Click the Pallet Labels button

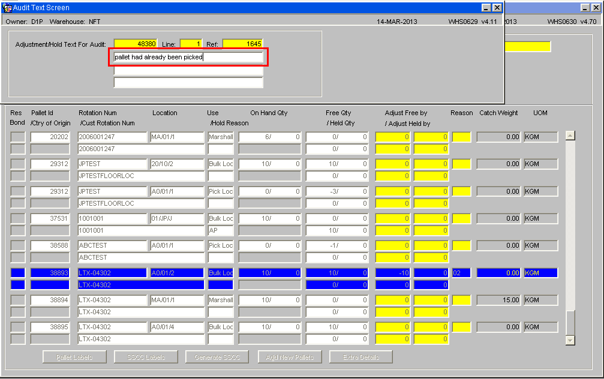coord(74,357)
